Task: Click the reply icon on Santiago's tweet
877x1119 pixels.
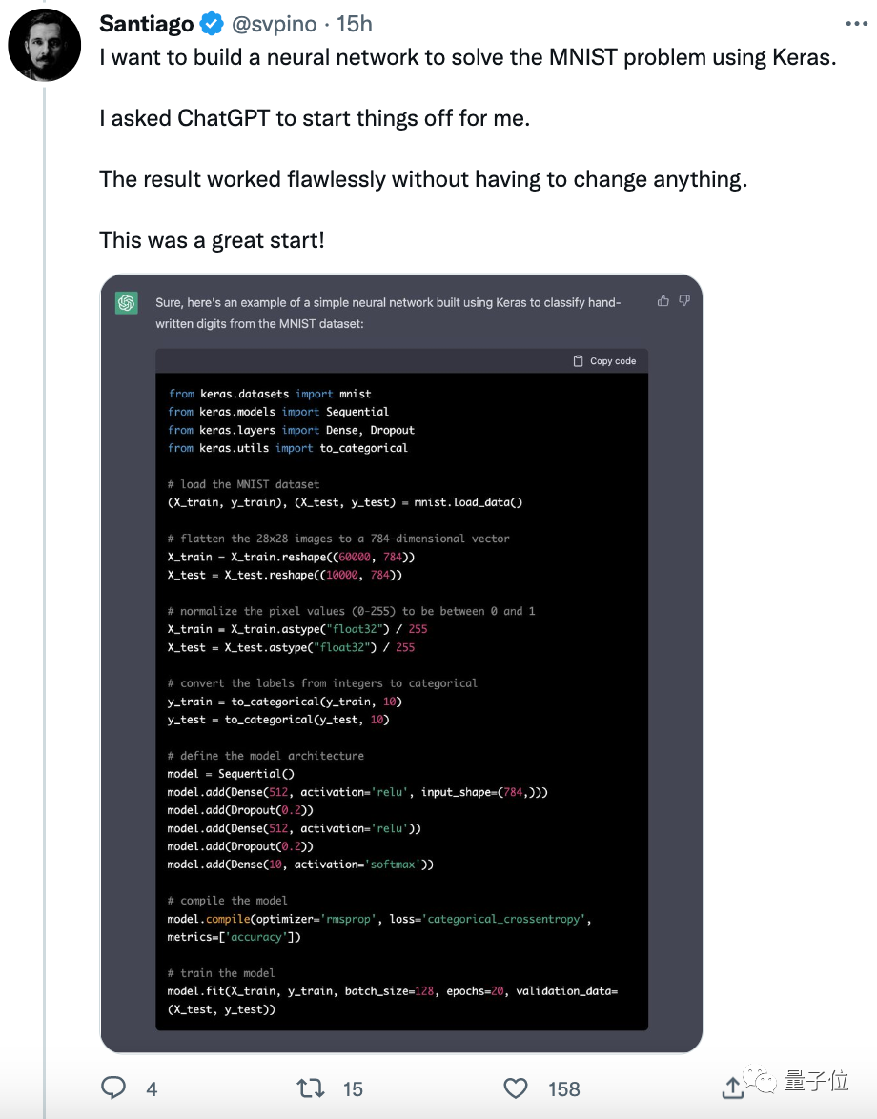Action: [x=113, y=1088]
